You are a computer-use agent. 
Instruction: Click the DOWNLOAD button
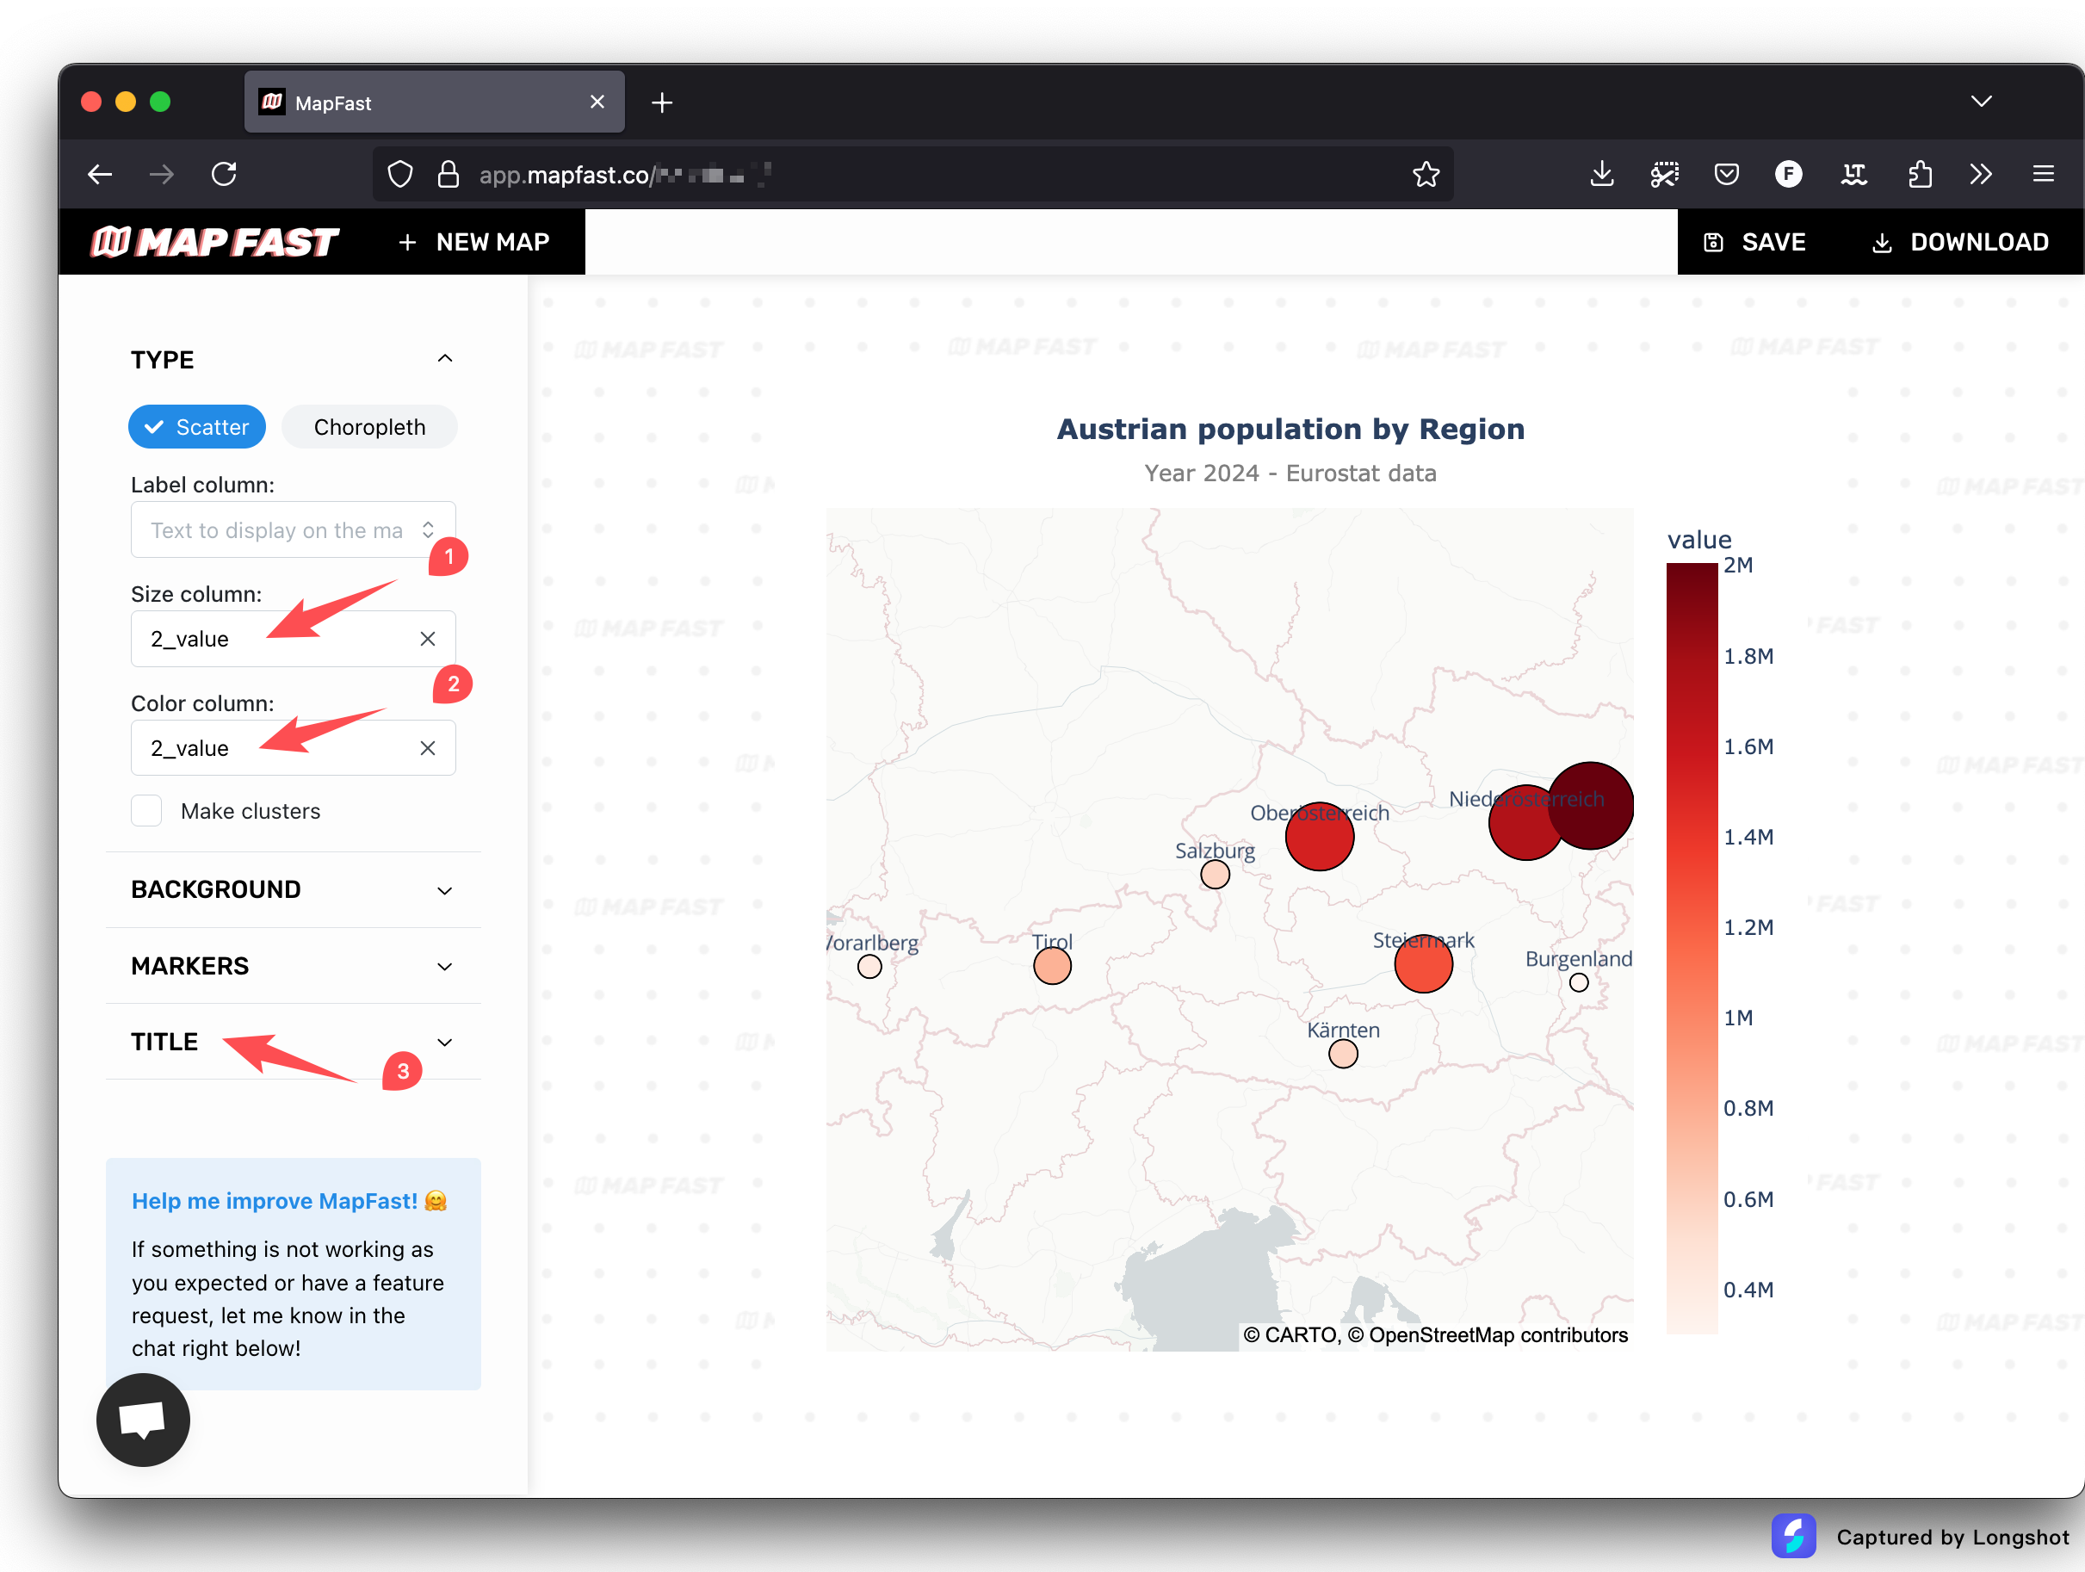(x=1959, y=242)
